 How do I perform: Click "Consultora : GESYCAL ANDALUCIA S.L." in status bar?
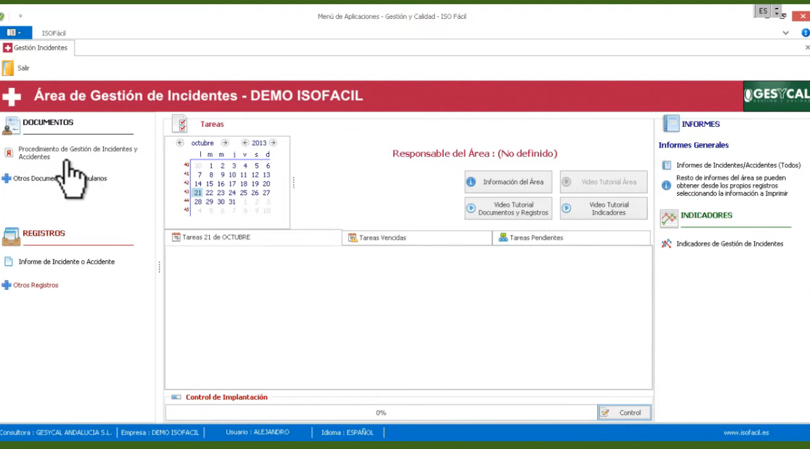56,433
